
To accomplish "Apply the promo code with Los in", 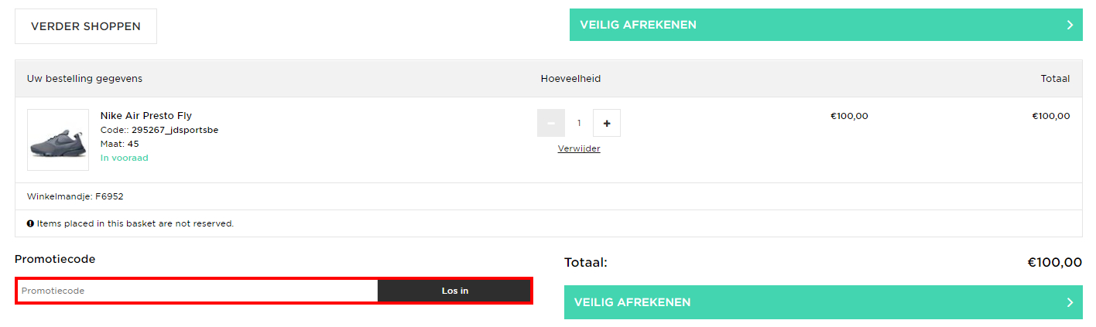I will (x=454, y=291).
